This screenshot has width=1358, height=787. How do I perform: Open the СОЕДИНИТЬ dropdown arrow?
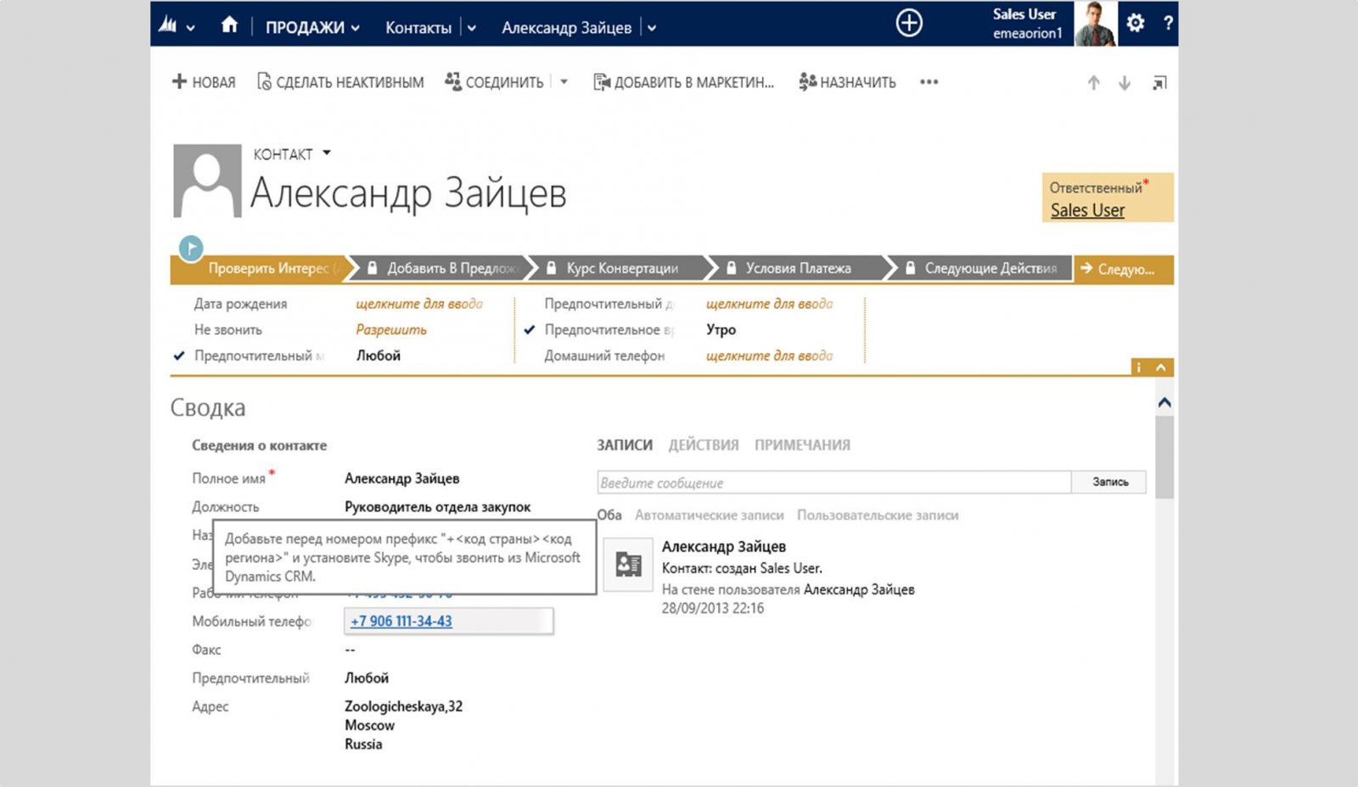click(x=563, y=82)
